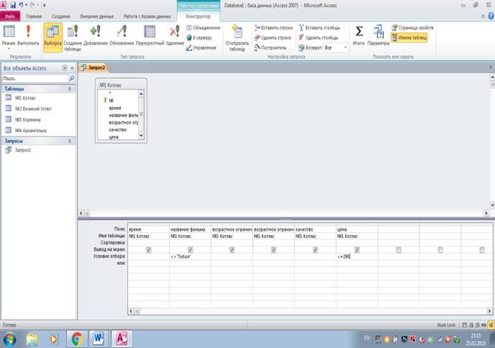
Task: Click the Undo quick access icon
Action: pos(21,5)
